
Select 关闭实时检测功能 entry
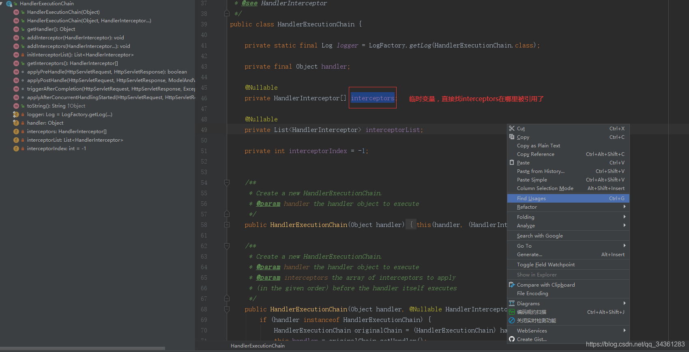point(568,321)
